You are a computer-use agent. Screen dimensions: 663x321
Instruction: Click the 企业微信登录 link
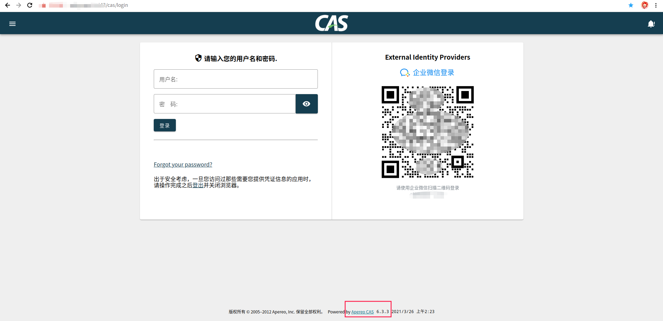click(x=433, y=72)
